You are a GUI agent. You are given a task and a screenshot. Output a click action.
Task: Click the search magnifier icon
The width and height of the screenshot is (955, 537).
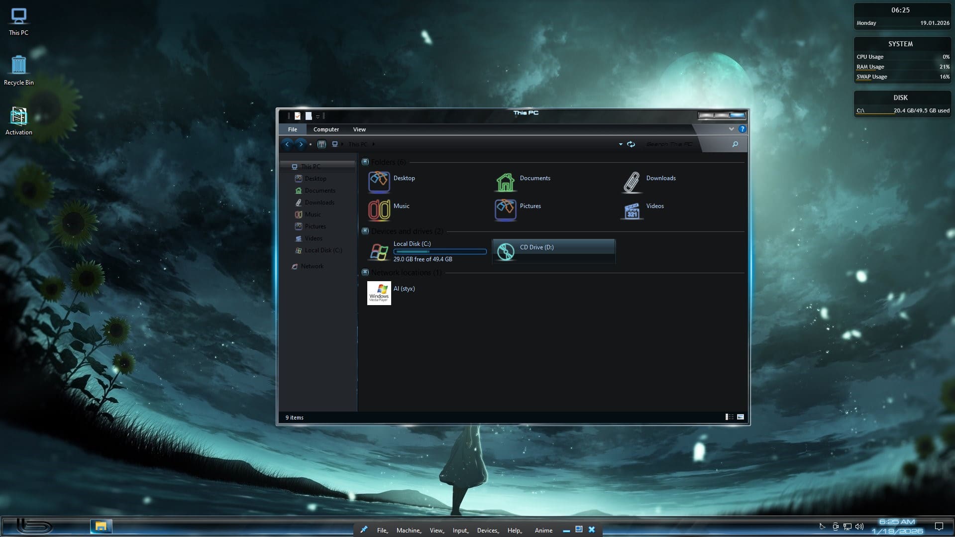pos(735,144)
